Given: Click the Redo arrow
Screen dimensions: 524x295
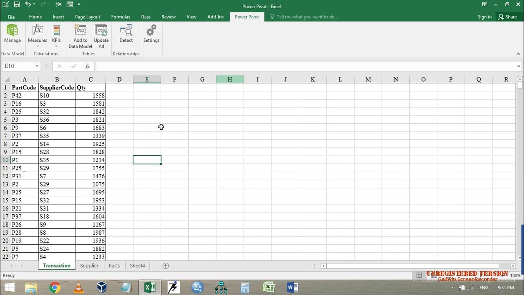Looking at the screenshot, I should click(43, 5).
